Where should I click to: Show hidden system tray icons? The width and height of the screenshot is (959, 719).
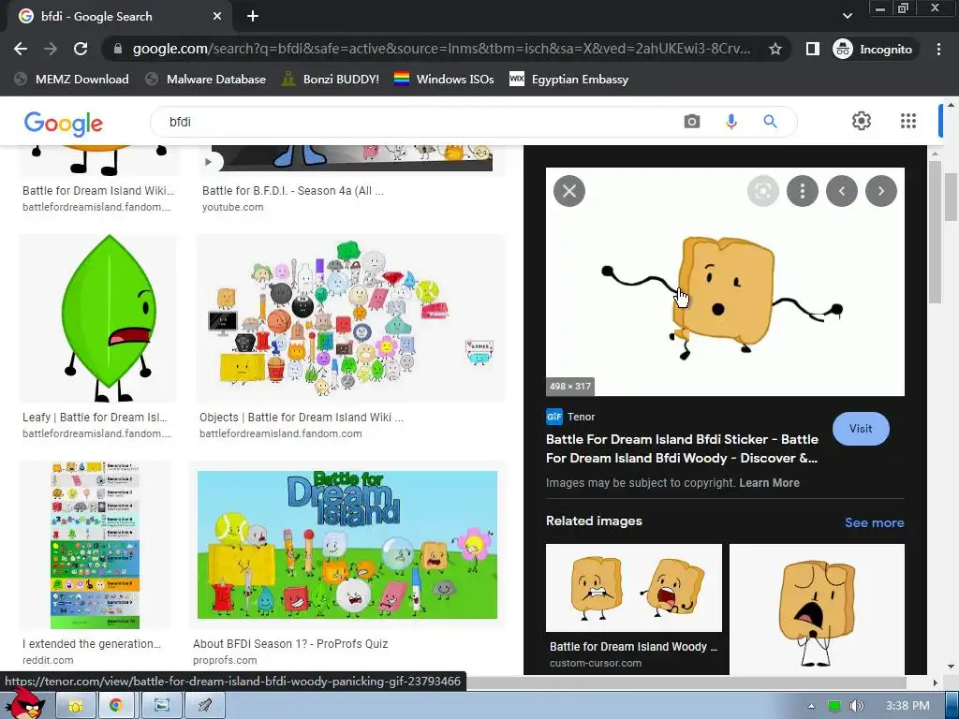811,706
